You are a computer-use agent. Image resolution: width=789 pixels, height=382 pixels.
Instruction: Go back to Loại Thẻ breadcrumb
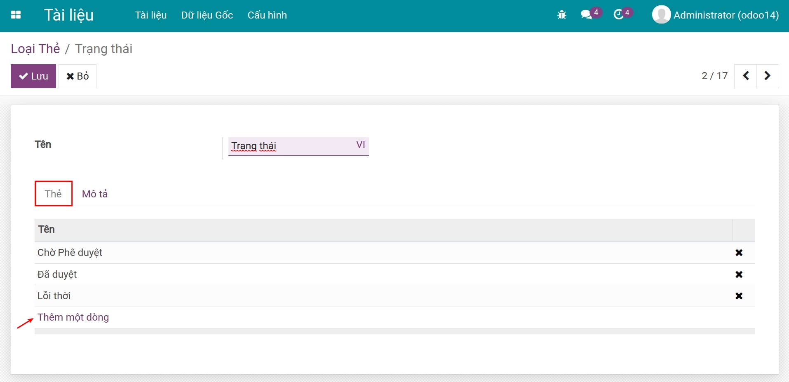click(35, 49)
